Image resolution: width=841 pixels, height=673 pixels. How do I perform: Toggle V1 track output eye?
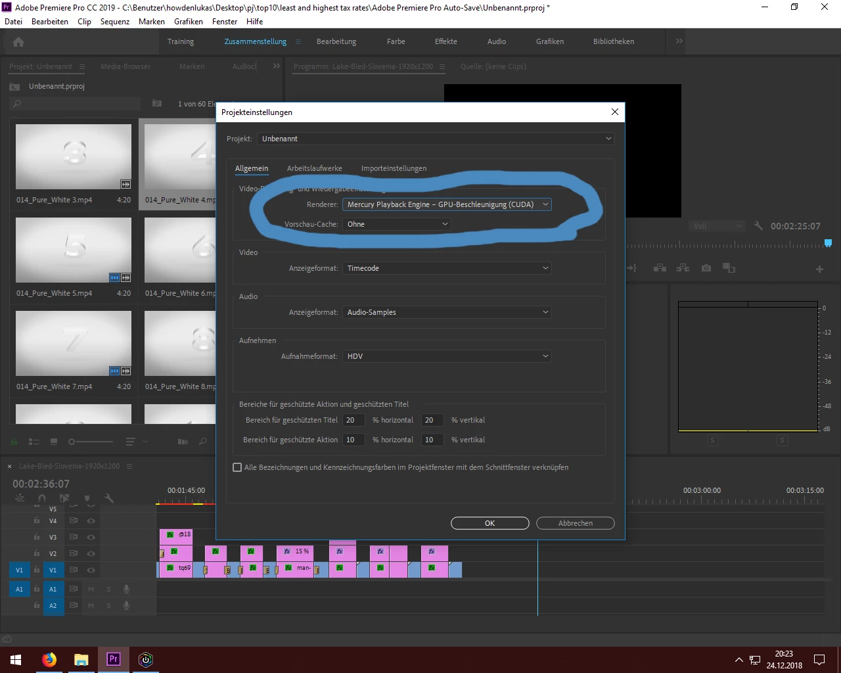pyautogui.click(x=91, y=570)
